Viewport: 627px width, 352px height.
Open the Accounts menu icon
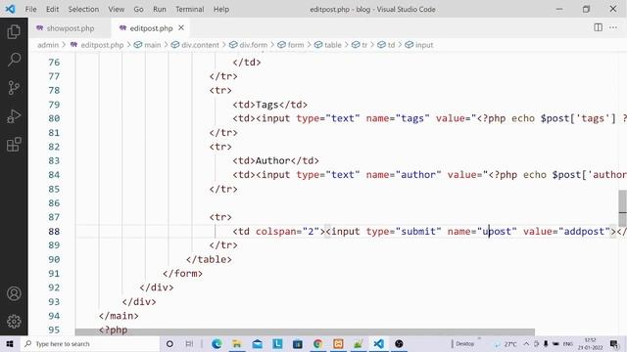14,293
